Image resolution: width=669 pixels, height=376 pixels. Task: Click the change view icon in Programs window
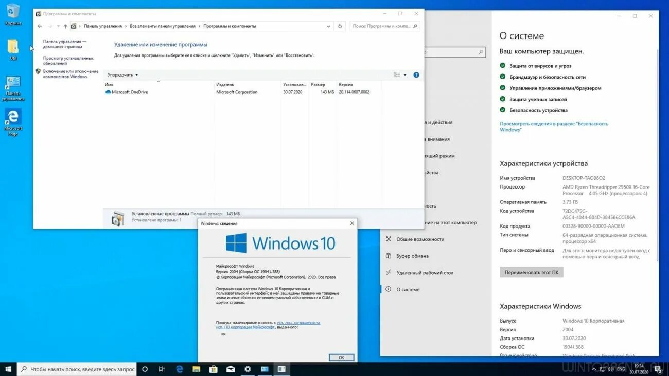point(397,75)
